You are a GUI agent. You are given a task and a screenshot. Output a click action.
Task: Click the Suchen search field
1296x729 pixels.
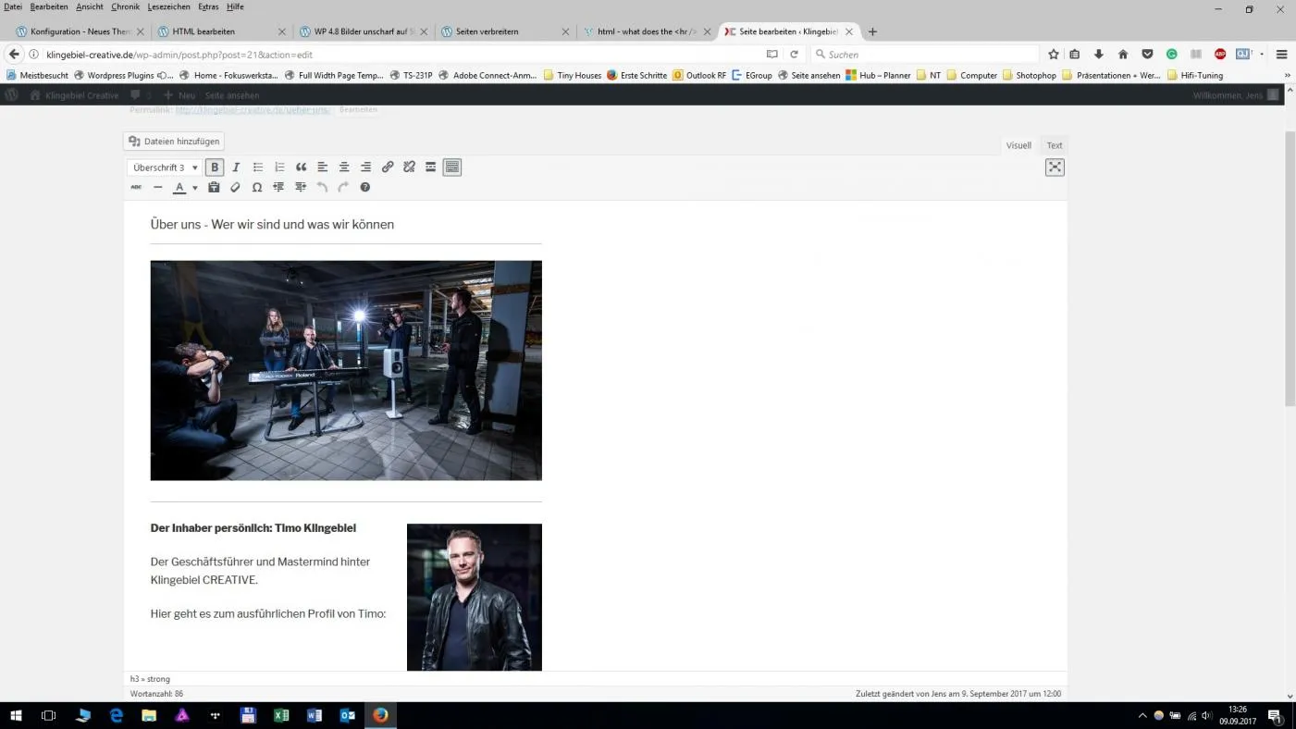pos(925,55)
